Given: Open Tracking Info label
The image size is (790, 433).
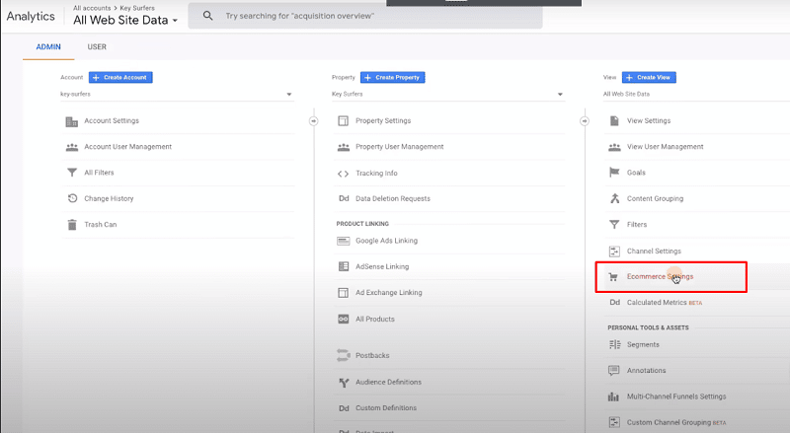Looking at the screenshot, I should click(x=376, y=174).
